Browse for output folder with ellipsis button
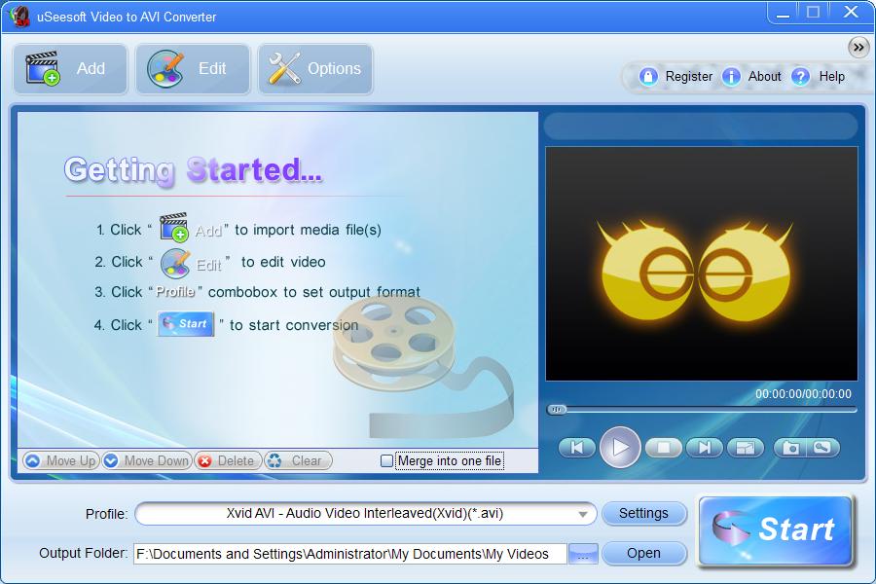876x584 pixels. click(583, 554)
